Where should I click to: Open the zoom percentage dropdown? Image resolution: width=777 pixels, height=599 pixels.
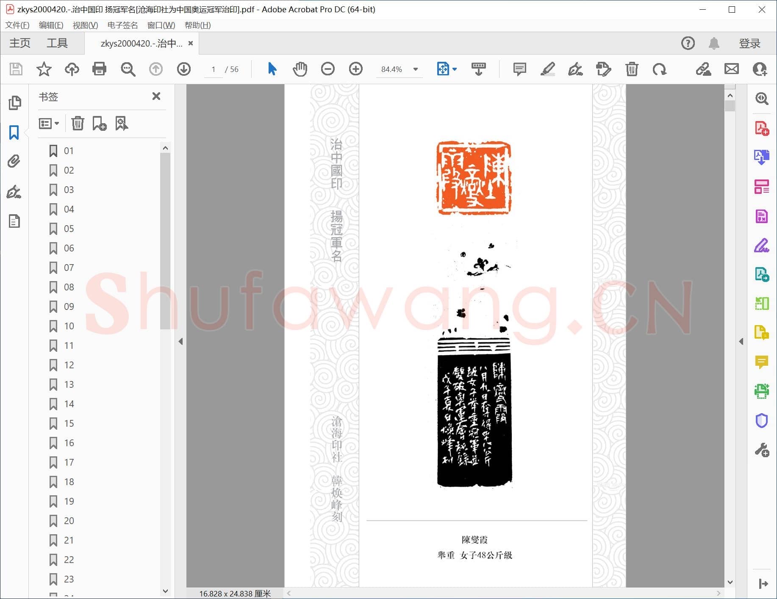(x=415, y=69)
